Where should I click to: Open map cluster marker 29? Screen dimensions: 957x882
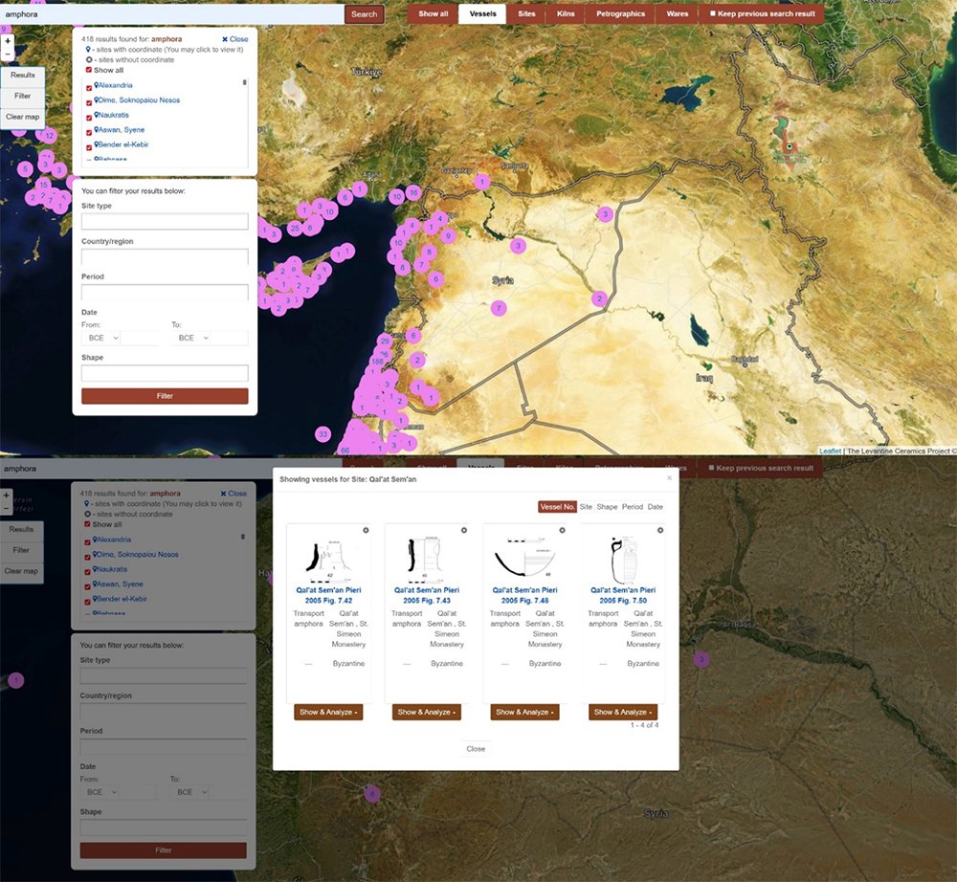click(x=385, y=341)
